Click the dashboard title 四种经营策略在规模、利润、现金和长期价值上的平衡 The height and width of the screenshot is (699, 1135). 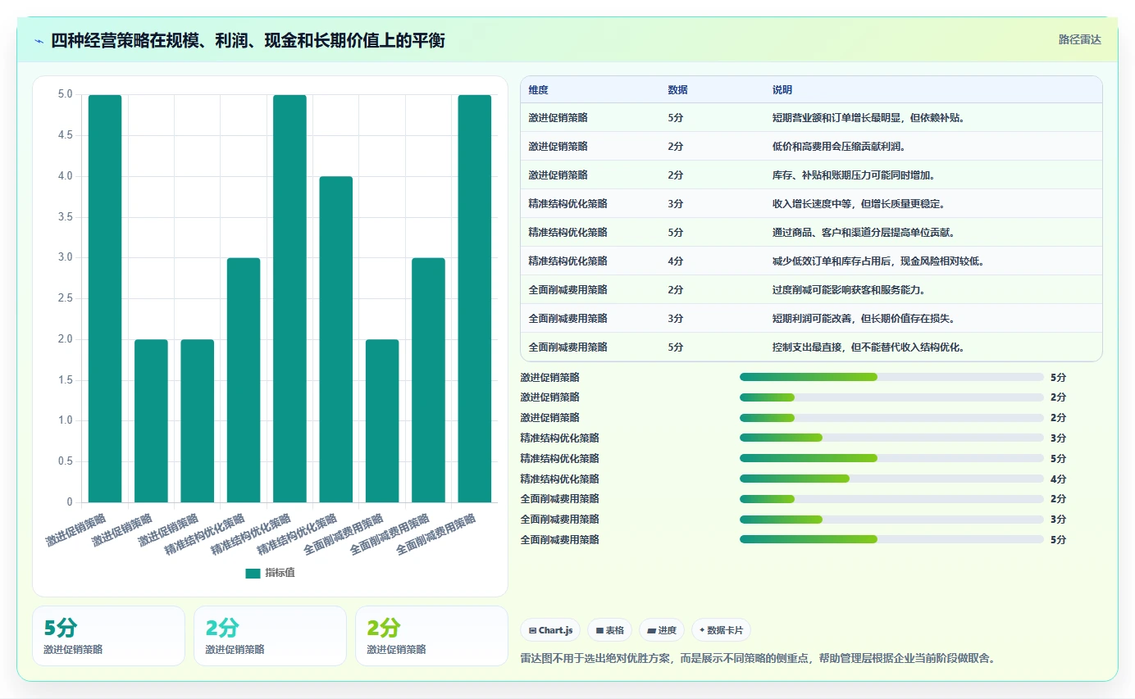[x=248, y=40]
